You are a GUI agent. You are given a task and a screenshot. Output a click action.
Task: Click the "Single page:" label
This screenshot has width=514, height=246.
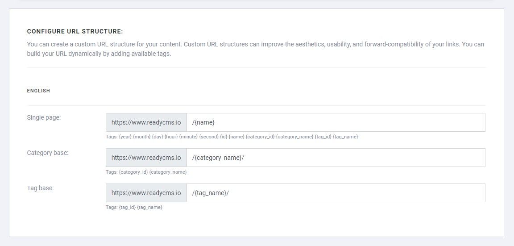pyautogui.click(x=44, y=117)
